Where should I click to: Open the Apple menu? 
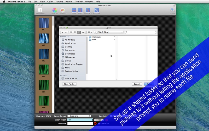[x=4, y=2]
